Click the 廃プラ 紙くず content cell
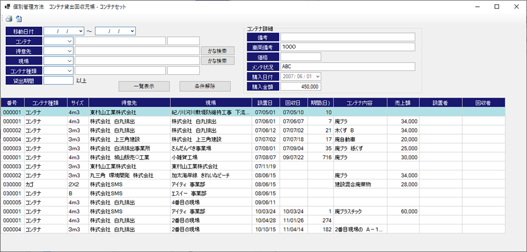 pos(360,148)
